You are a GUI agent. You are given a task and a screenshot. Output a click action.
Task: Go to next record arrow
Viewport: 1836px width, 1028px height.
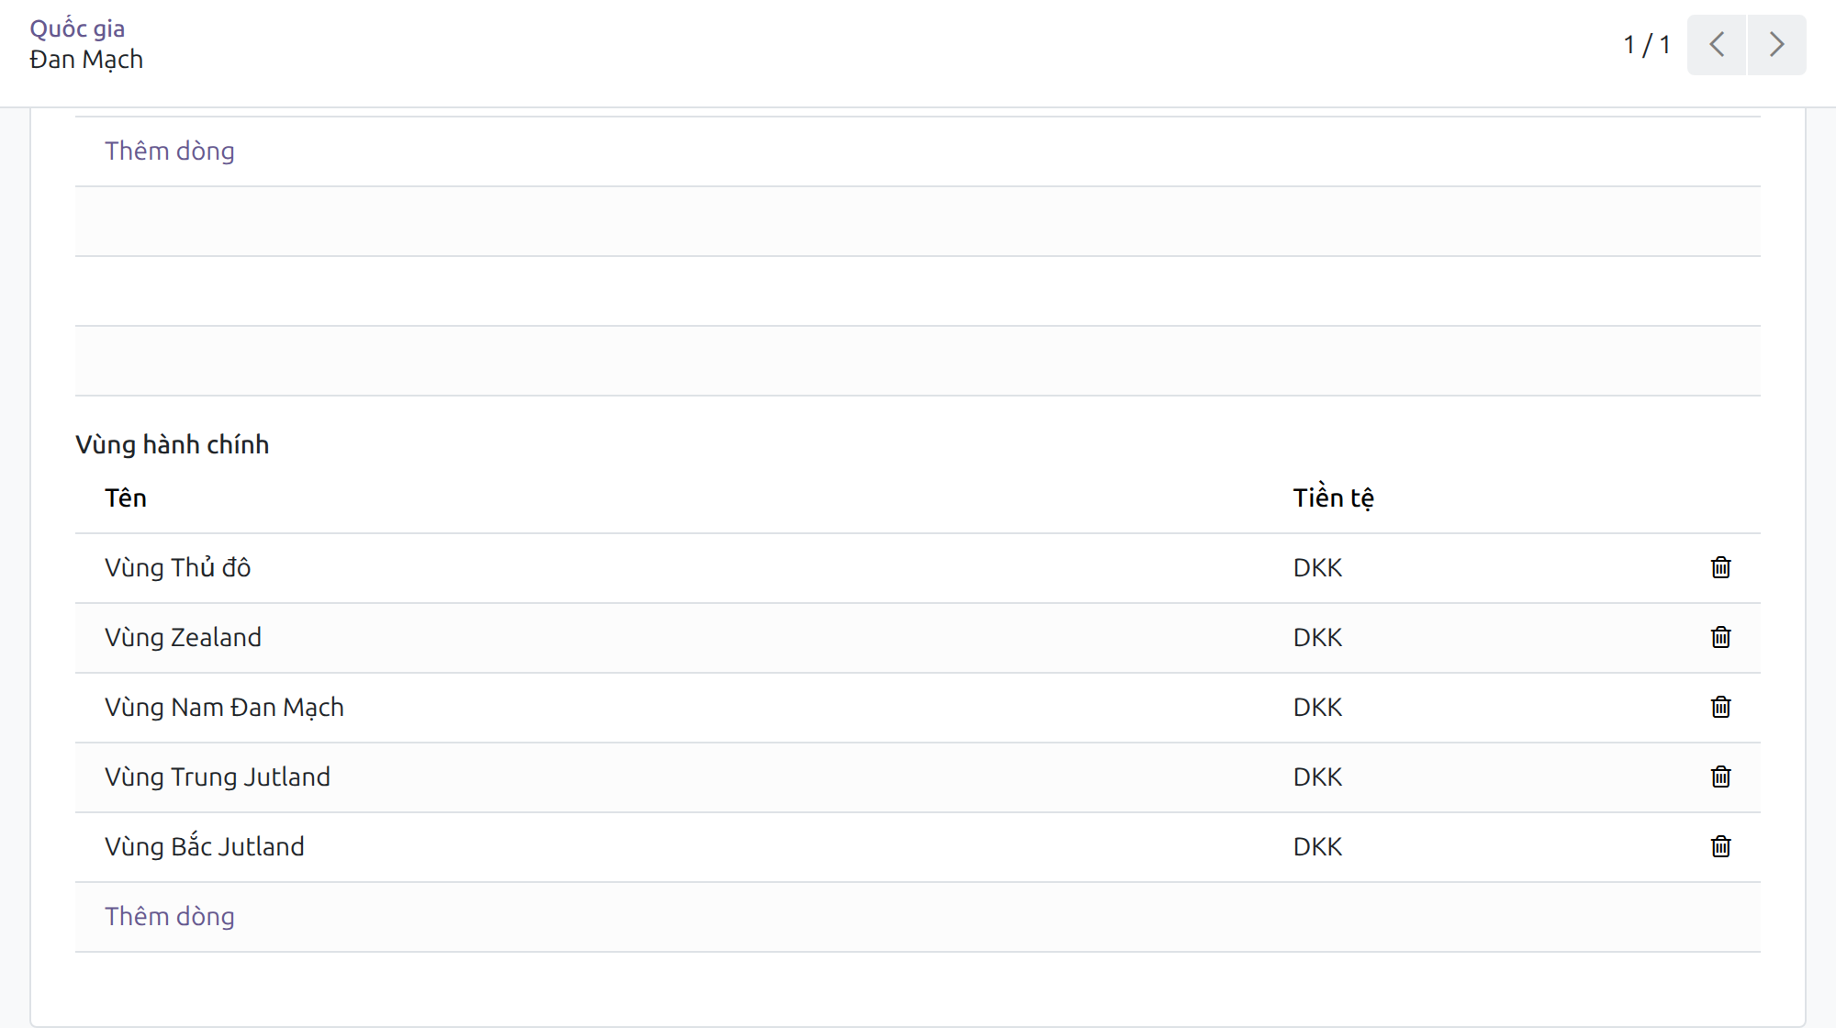pyautogui.click(x=1776, y=45)
